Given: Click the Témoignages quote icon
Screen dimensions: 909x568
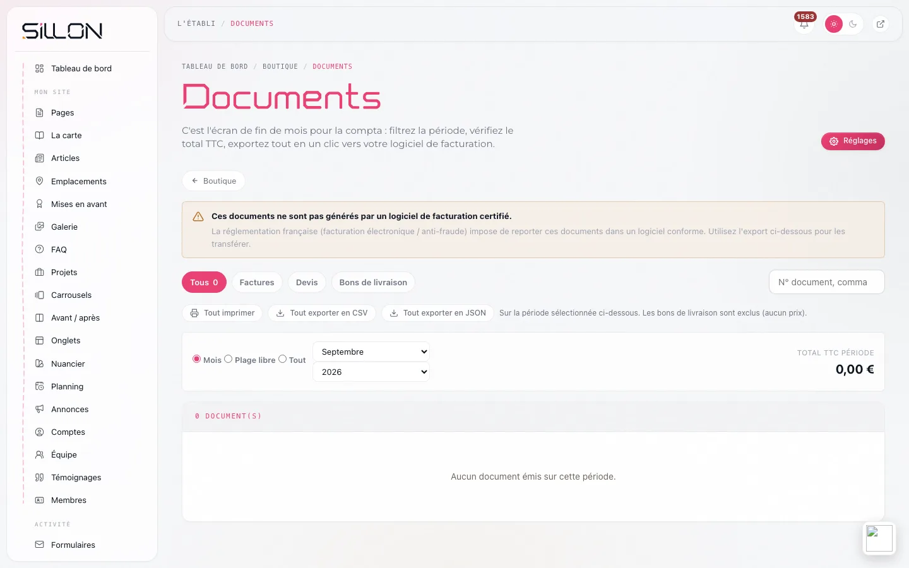Looking at the screenshot, I should coord(39,477).
